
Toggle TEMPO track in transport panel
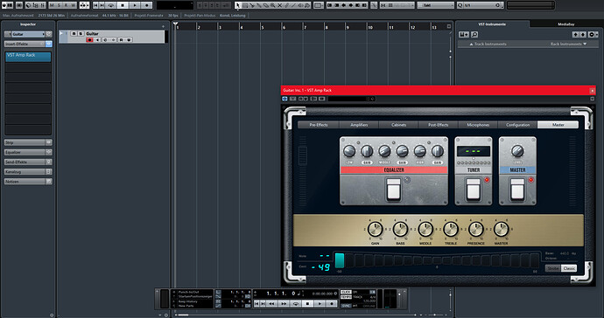346,297
